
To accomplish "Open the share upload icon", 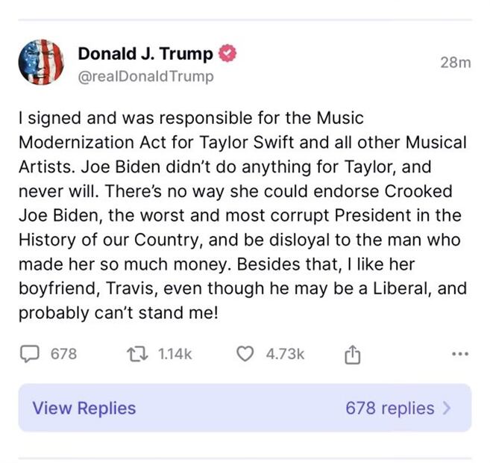I will click(x=352, y=355).
